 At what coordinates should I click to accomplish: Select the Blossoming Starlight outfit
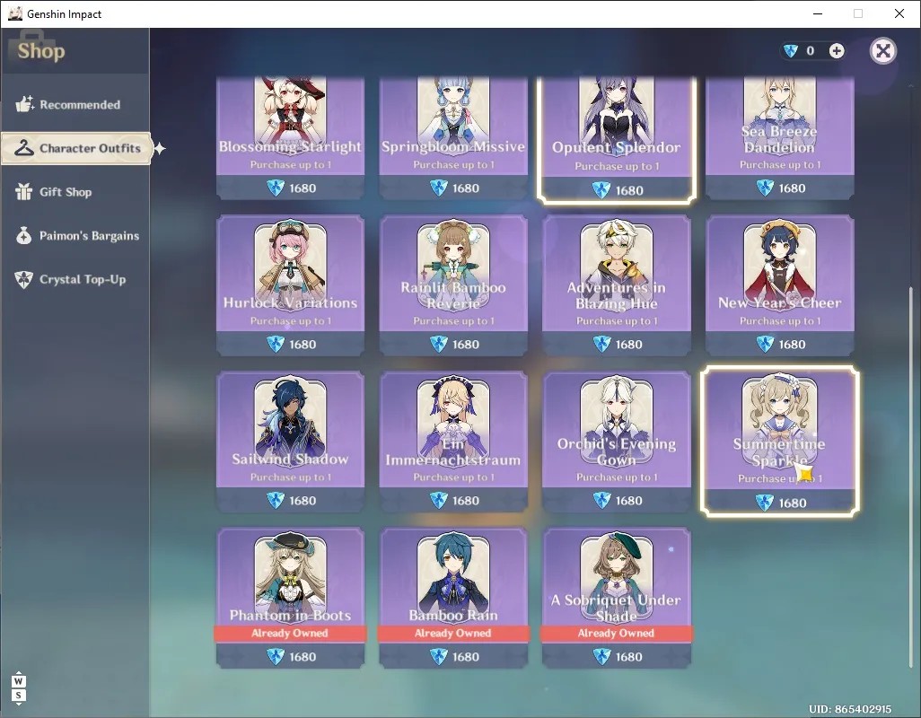tap(290, 138)
